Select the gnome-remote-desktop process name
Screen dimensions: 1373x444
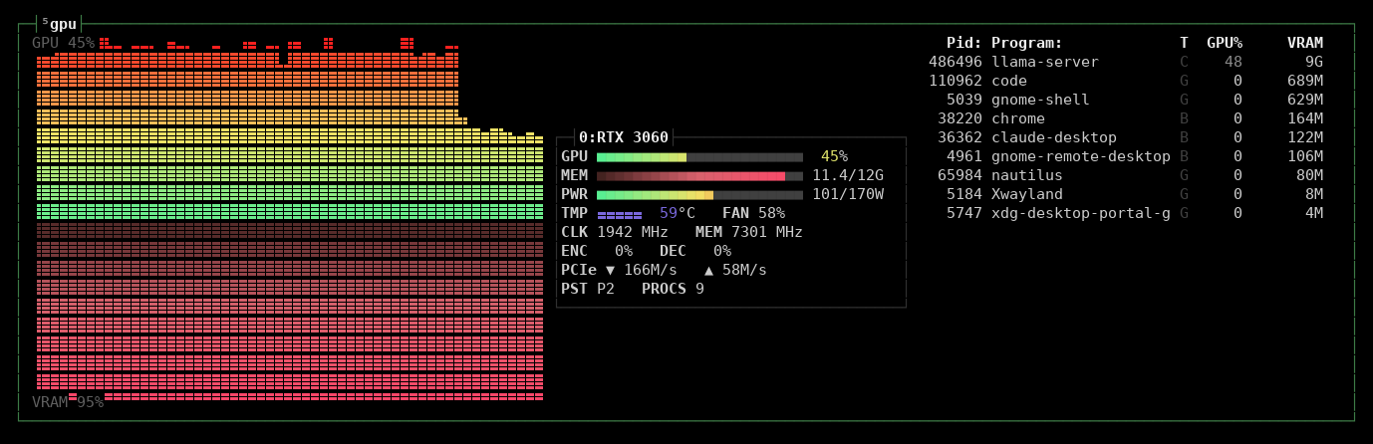coord(1081,156)
